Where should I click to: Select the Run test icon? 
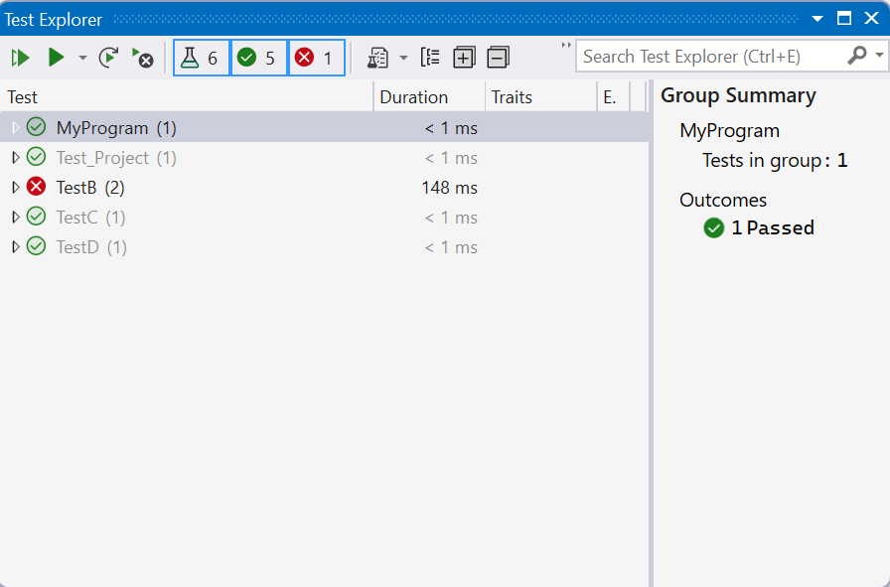click(x=56, y=57)
